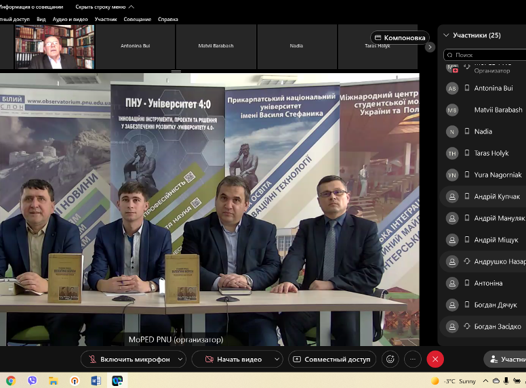Click the red leave meeting button
Viewport: 526px width, 388px height.
tap(435, 359)
